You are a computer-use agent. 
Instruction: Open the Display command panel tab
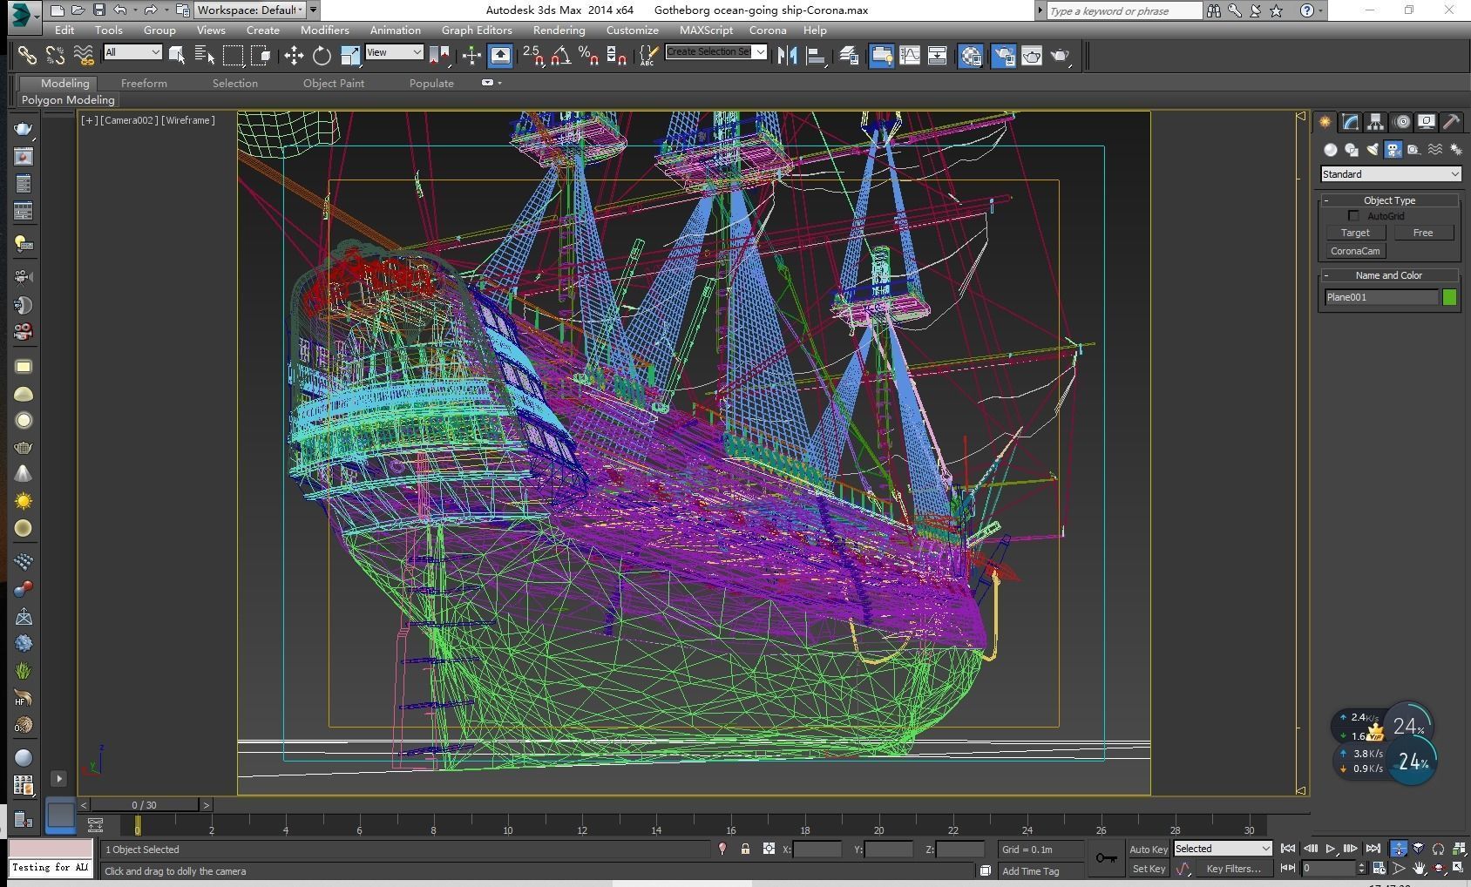point(1427,122)
